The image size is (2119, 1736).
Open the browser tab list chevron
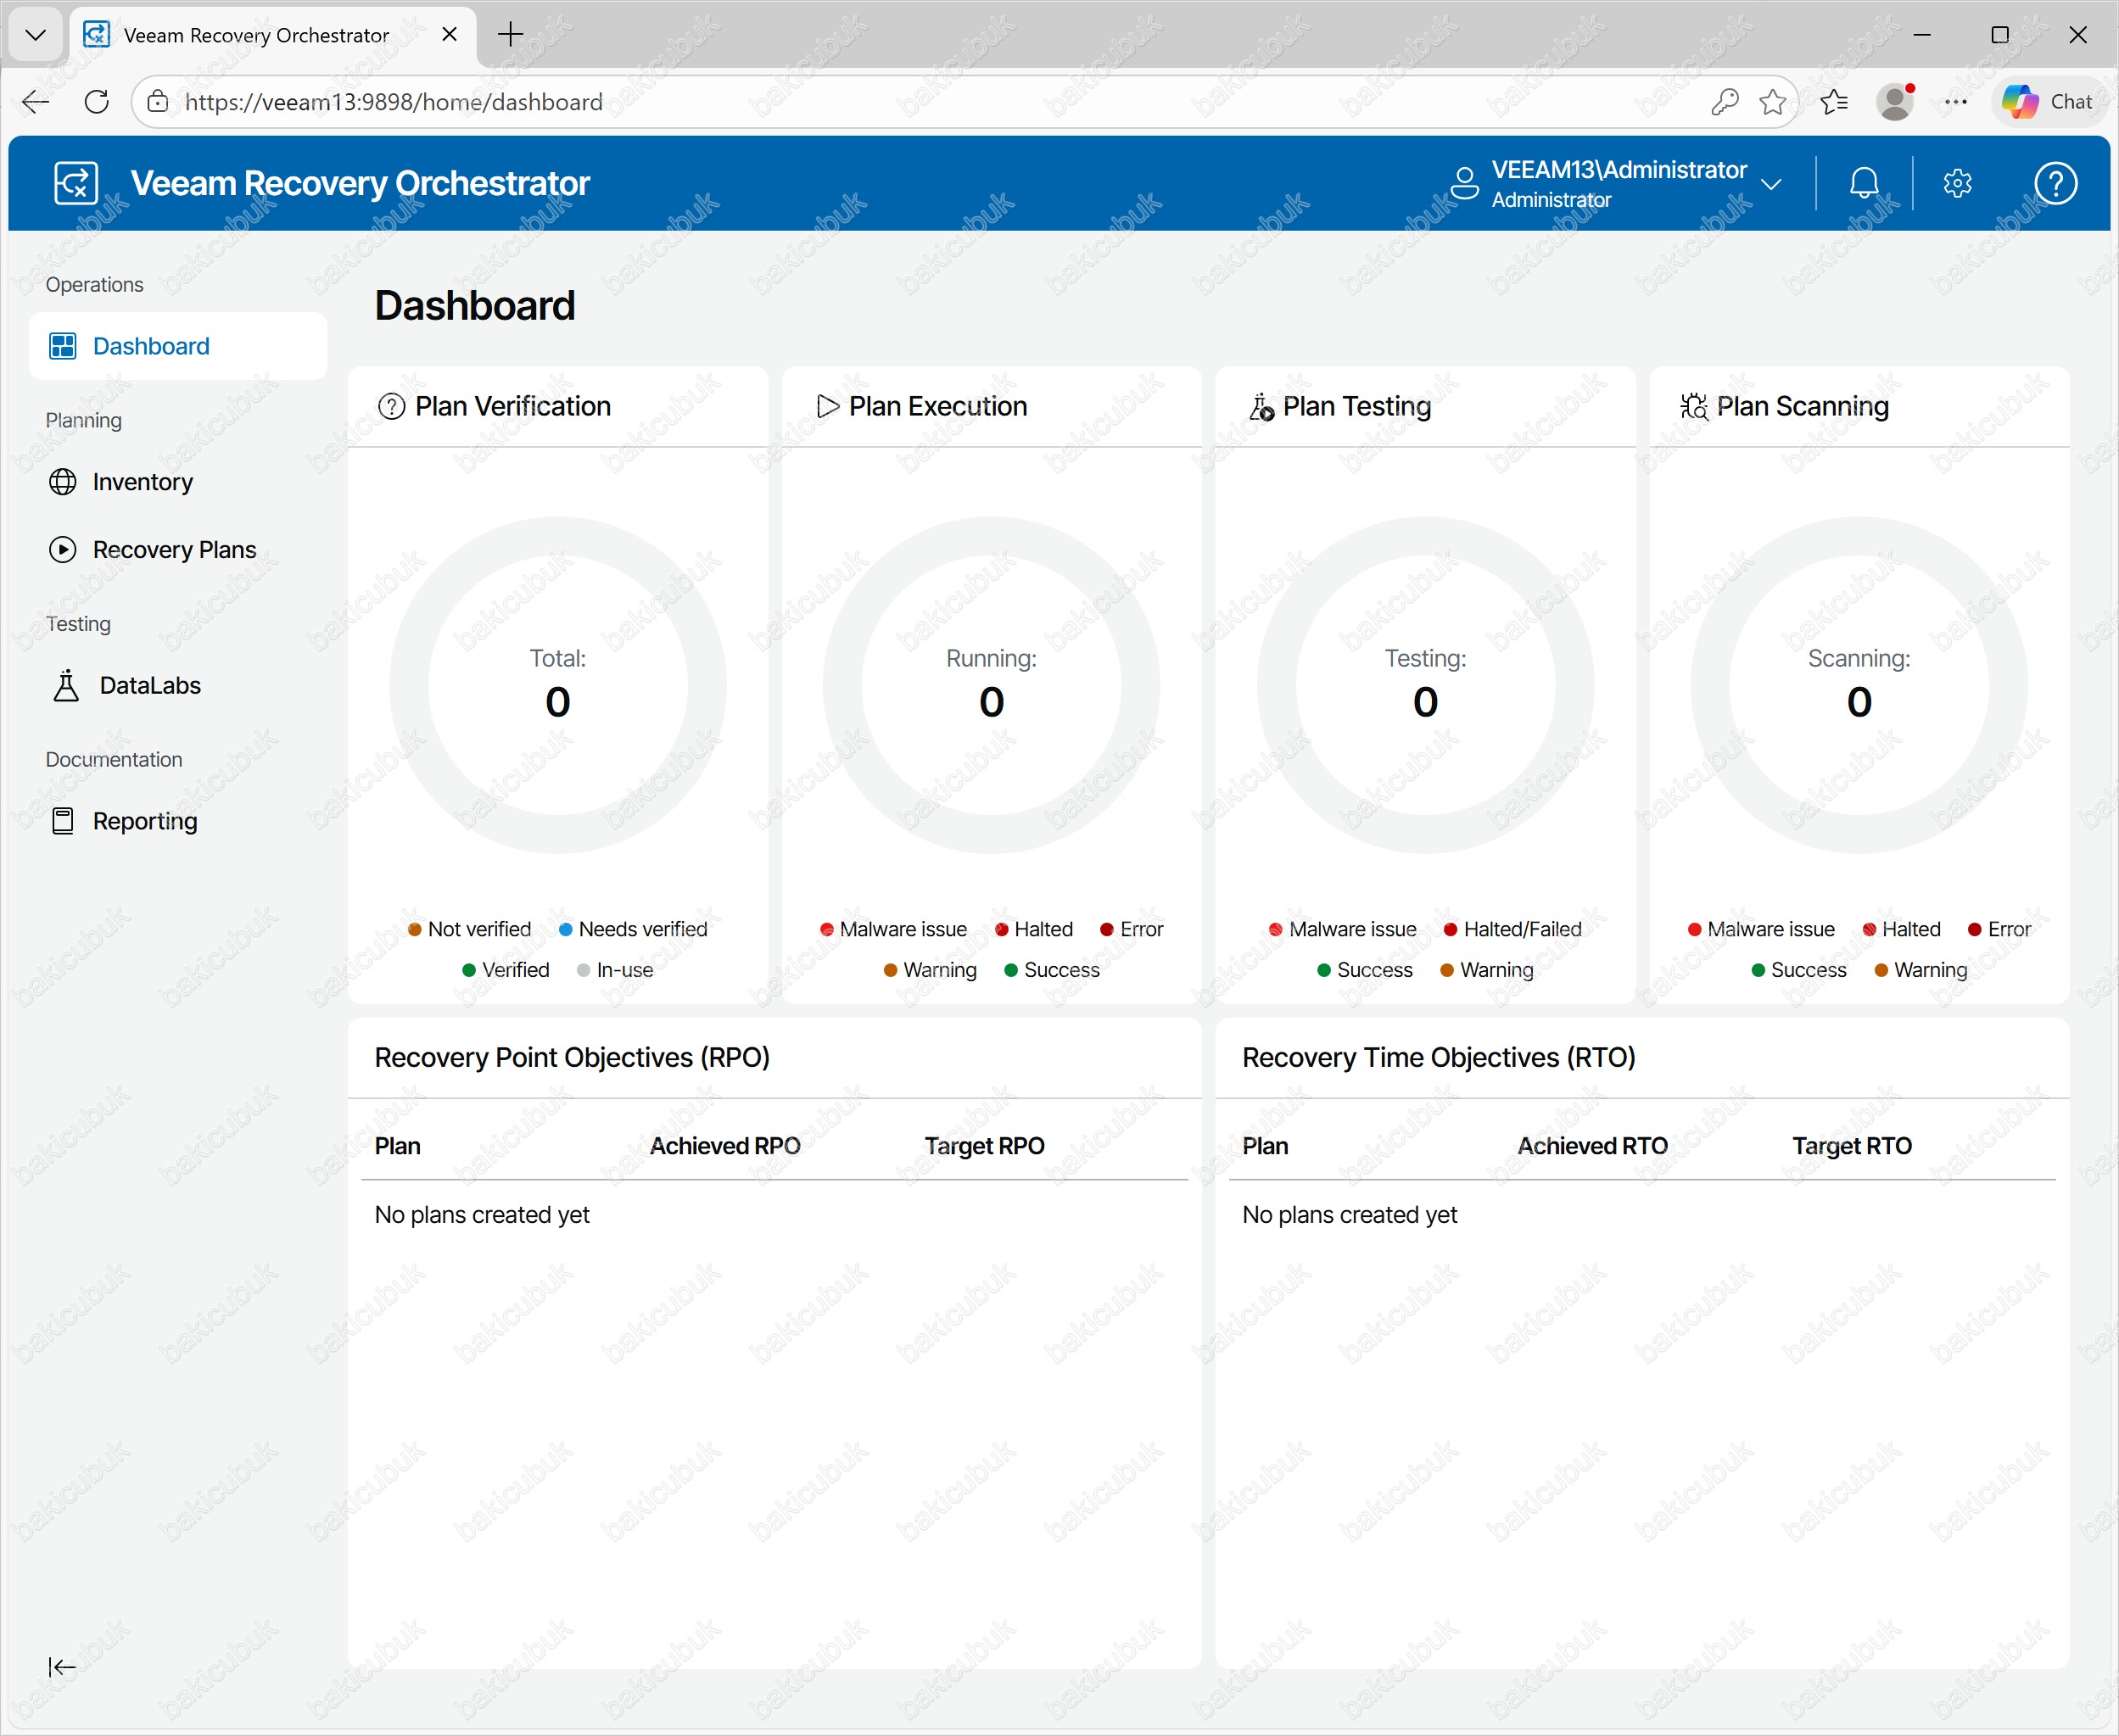(x=36, y=35)
